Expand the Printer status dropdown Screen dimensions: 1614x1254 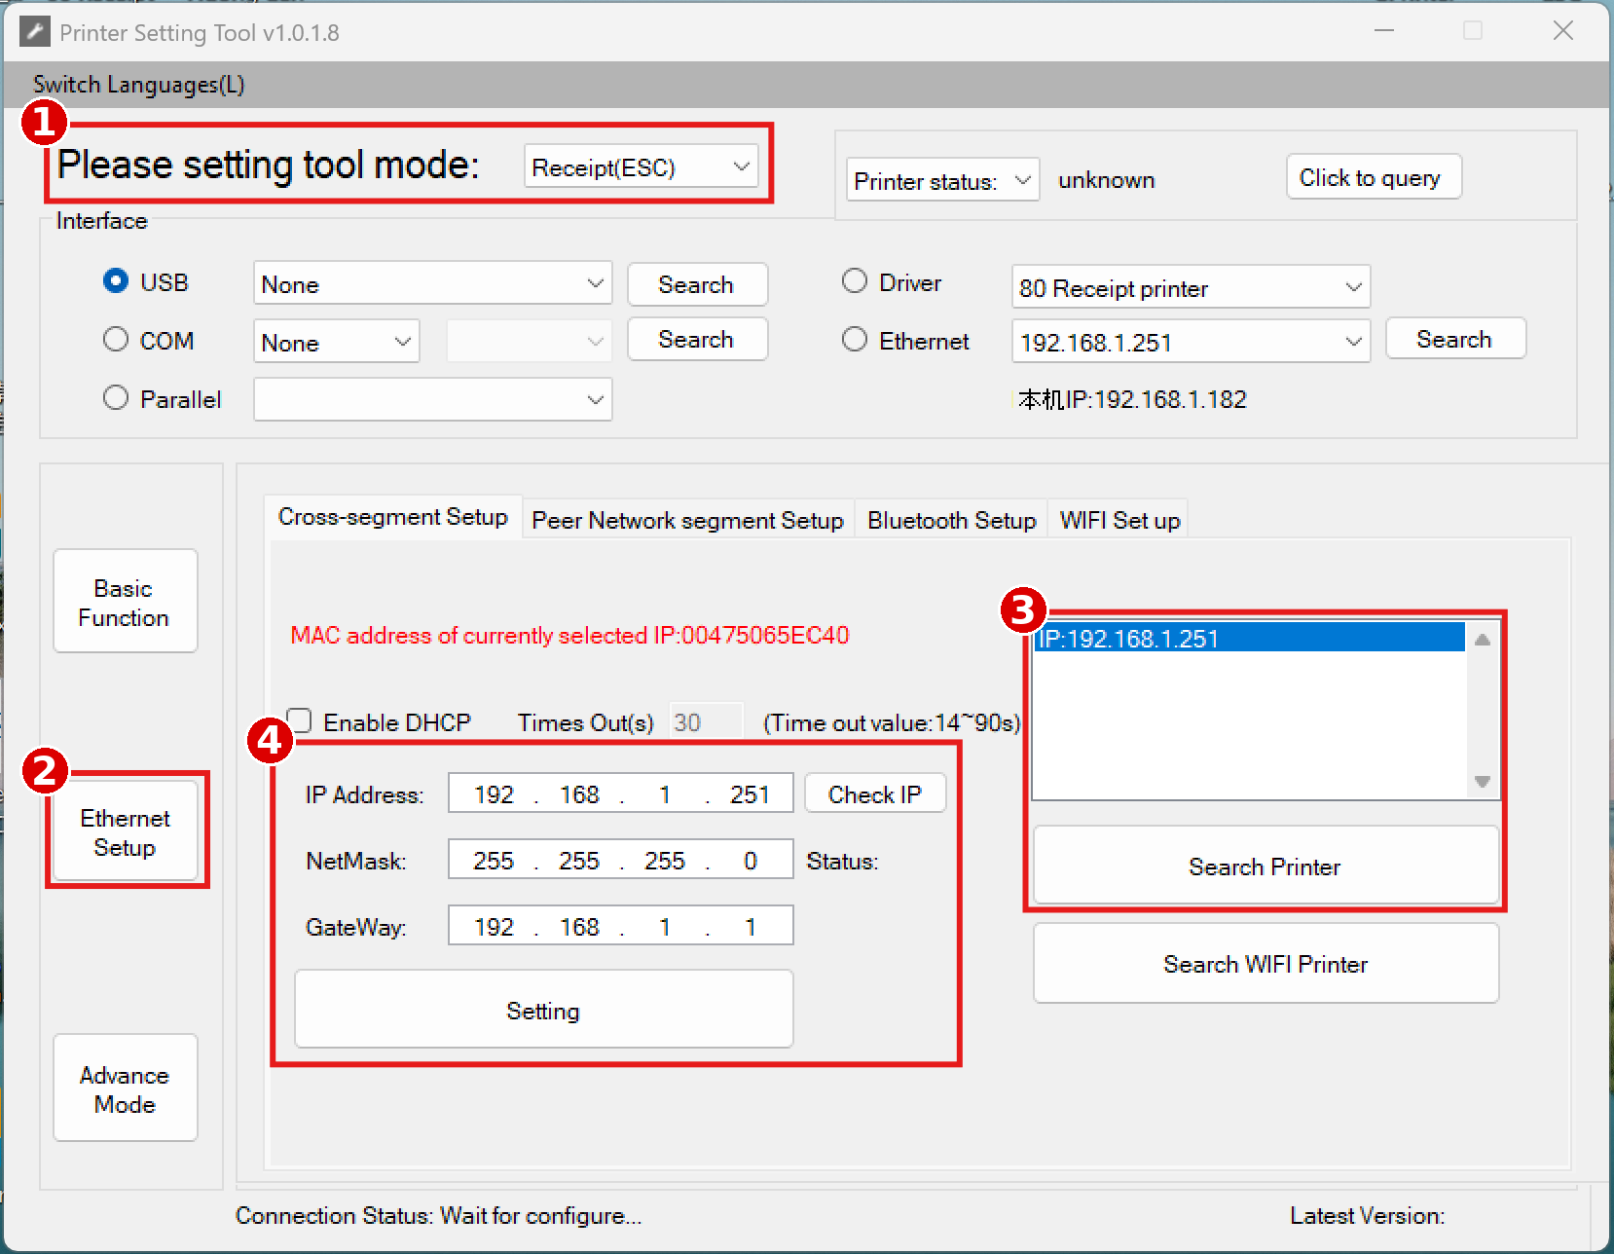[942, 180]
